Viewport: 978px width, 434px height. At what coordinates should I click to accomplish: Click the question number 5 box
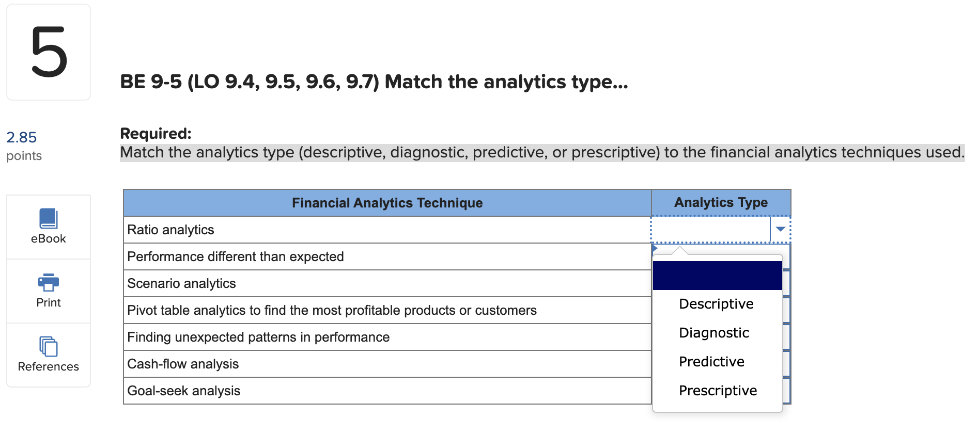click(x=48, y=51)
